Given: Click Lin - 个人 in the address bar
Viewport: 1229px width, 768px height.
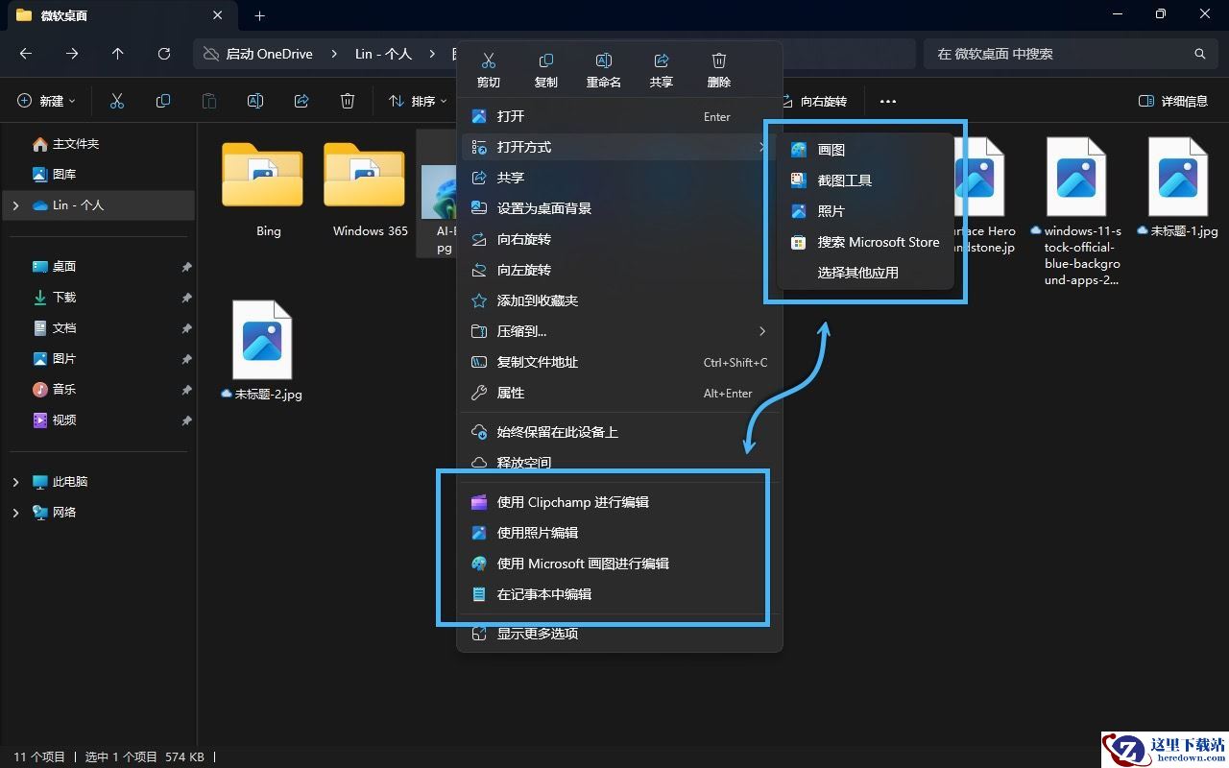Looking at the screenshot, I should coord(383,54).
